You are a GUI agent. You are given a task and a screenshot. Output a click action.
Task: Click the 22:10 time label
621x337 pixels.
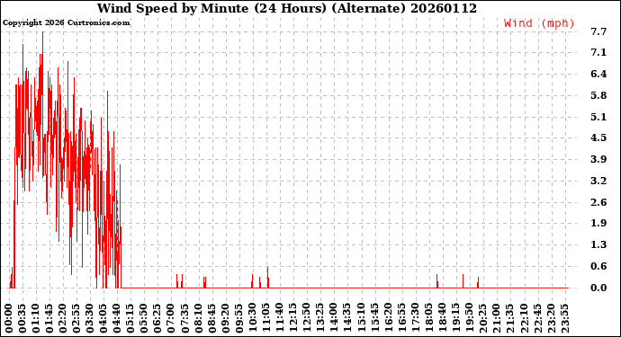coord(524,318)
